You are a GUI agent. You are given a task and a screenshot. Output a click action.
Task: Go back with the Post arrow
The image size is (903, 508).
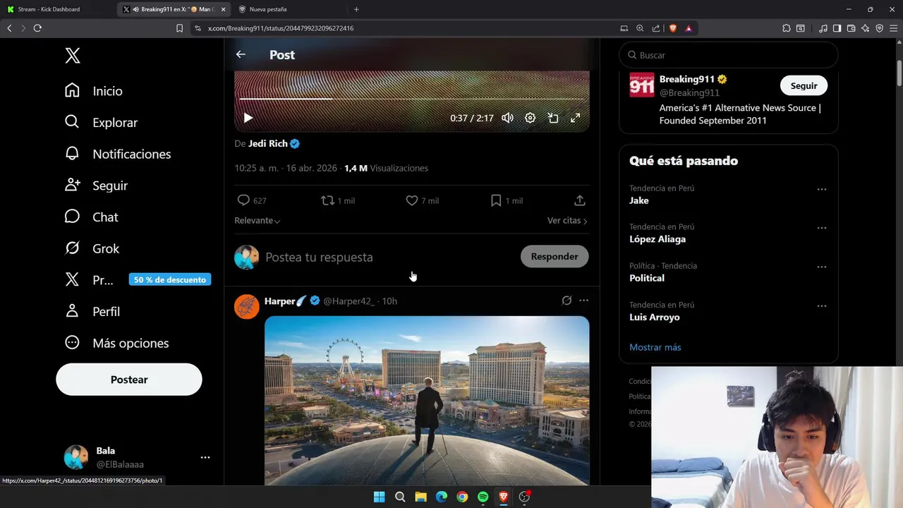point(241,54)
